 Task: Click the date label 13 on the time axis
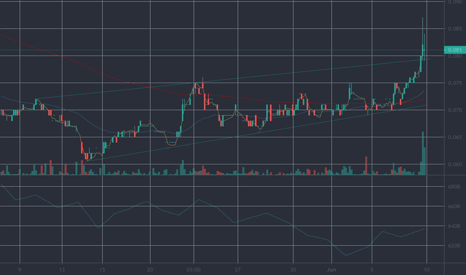[x=62, y=269]
